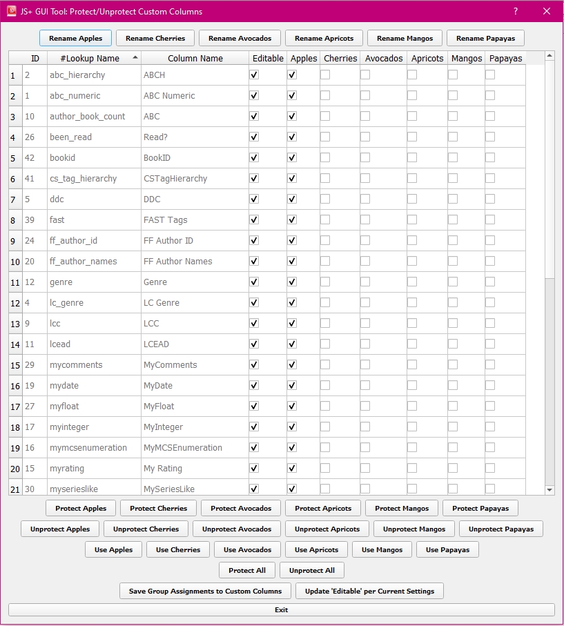Click the help question mark button
This screenshot has height=626, width=564.
tap(516, 11)
